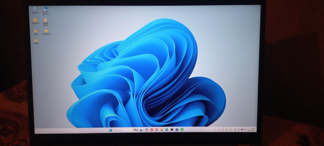Switch input language in the system tray
The height and width of the screenshot is (146, 324).
231,129
